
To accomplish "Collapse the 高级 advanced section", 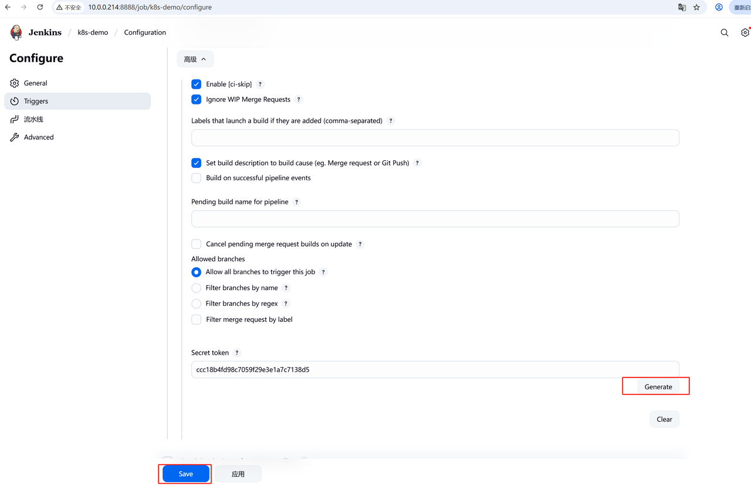I will click(195, 59).
